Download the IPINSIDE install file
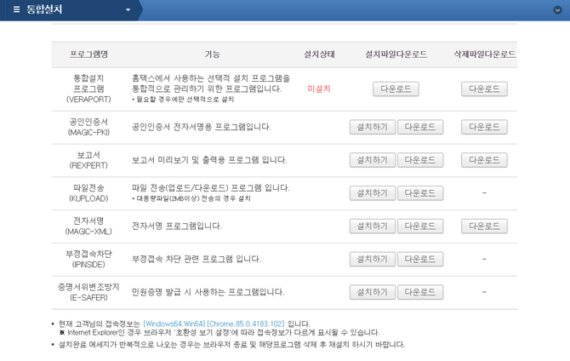Image resolution: width=570 pixels, height=361 pixels. (419, 259)
